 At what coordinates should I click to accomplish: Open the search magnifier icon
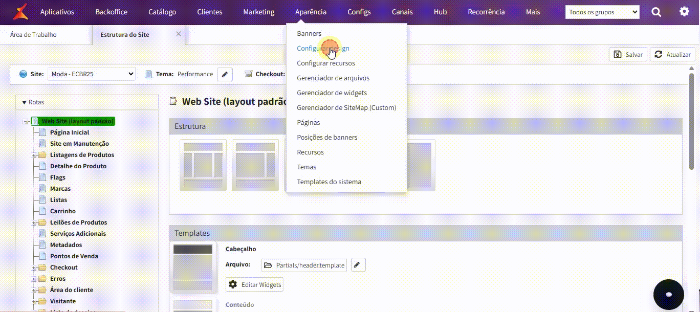click(657, 12)
